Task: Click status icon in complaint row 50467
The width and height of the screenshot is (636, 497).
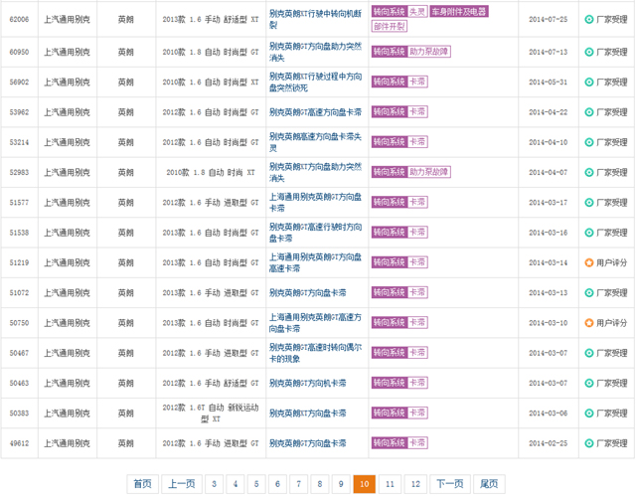Action: [589, 353]
